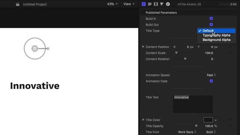Open the Title inspector tab icon
The image size is (240, 135).
click(x=144, y=4)
